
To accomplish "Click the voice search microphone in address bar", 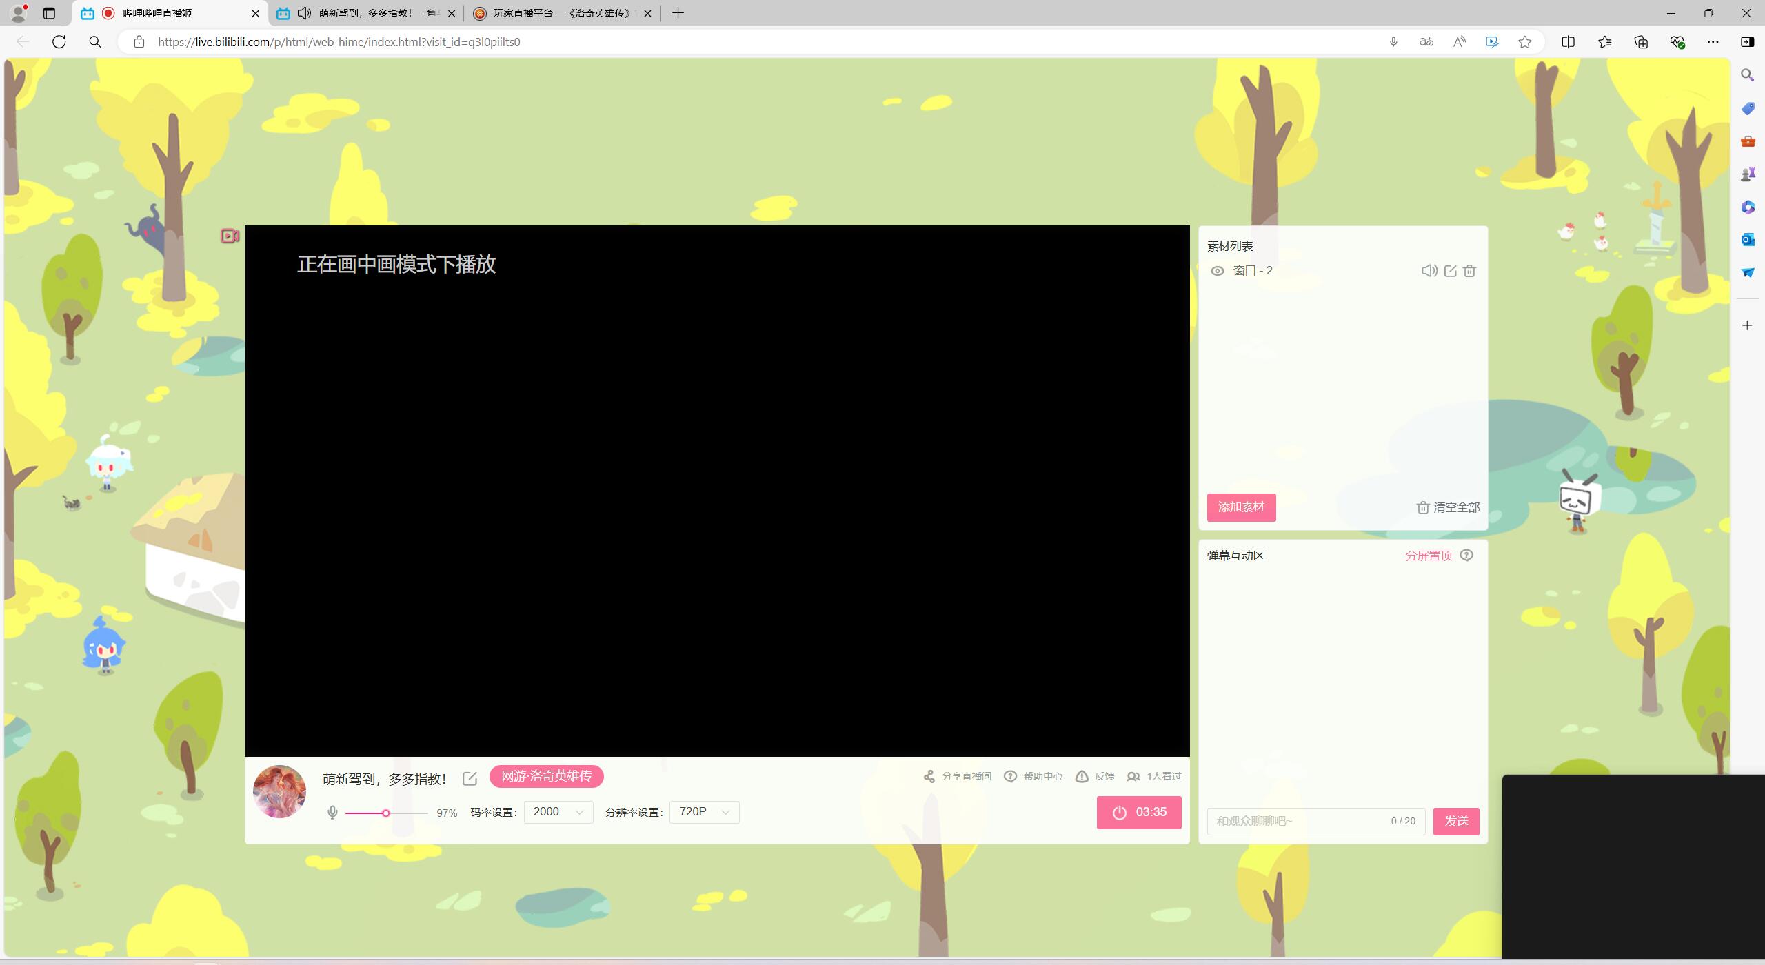I will point(1393,42).
